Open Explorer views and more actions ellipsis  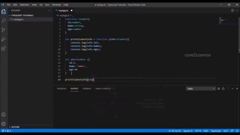point(49,10)
